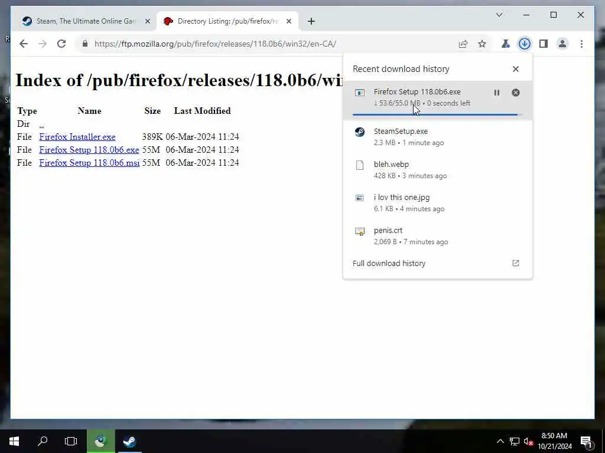The image size is (605, 453).
Task: Switch to Steam on taskbar
Action: point(129,441)
